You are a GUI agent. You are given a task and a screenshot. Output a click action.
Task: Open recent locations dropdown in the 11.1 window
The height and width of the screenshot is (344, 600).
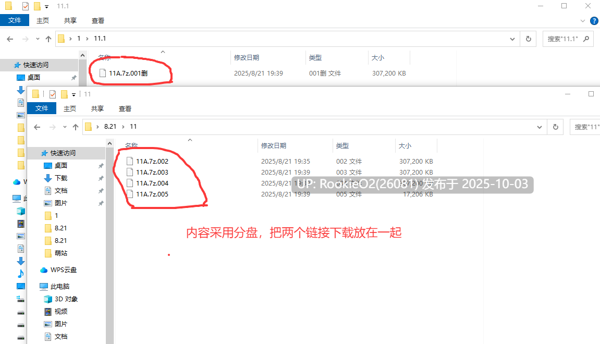[x=38, y=39]
